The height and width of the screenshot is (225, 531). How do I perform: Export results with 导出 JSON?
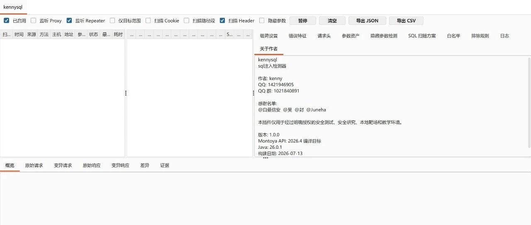367,21
